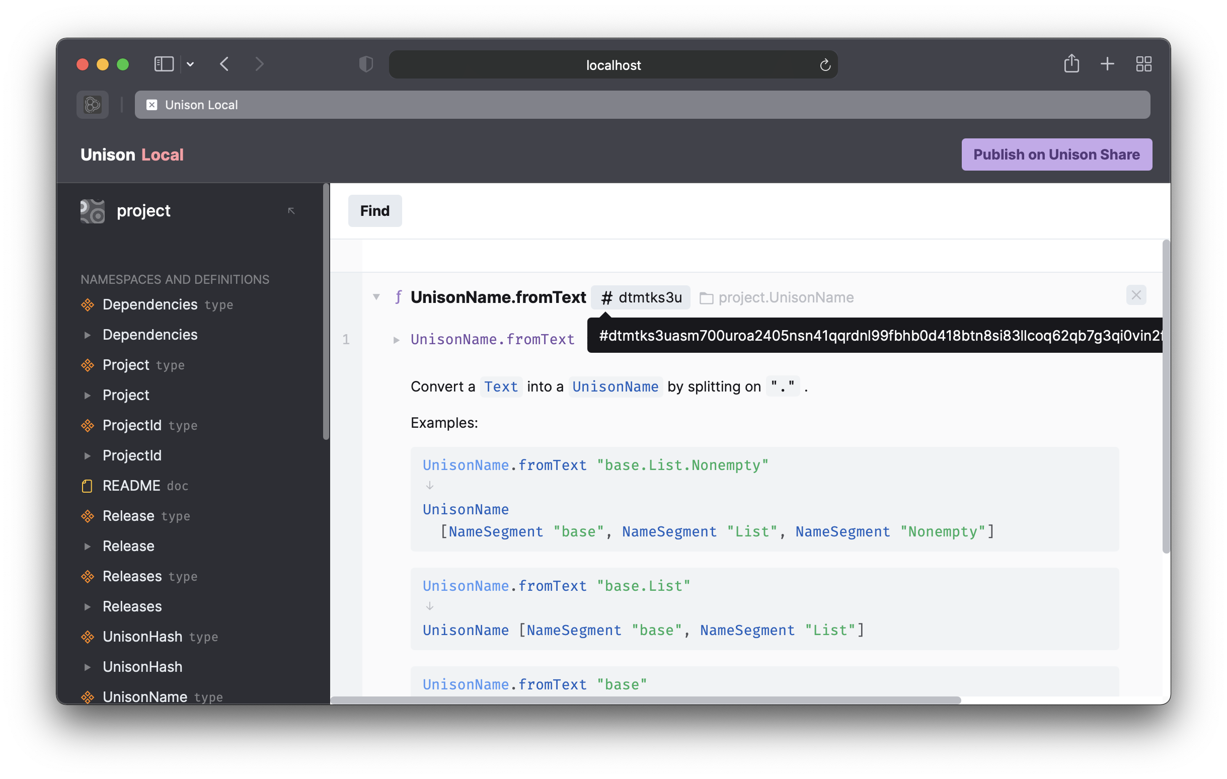Expand the UnisonName.fromText source line
This screenshot has height=779, width=1227.
397,340
